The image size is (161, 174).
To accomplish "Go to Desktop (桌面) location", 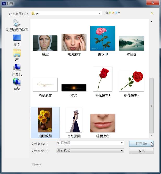I will point(17,40).
